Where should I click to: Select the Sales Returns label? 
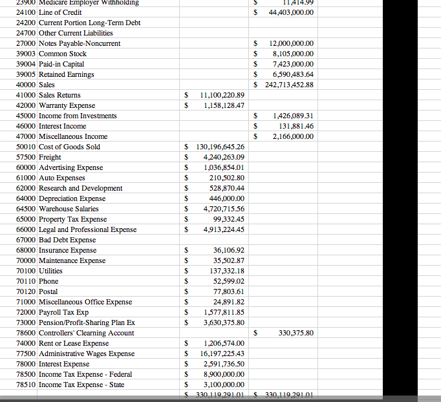click(59, 95)
